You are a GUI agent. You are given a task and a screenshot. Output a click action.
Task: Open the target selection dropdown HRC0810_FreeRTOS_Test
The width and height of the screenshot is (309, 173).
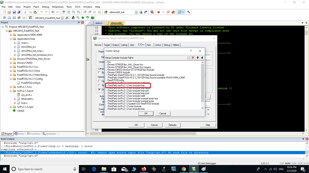tap(62, 18)
